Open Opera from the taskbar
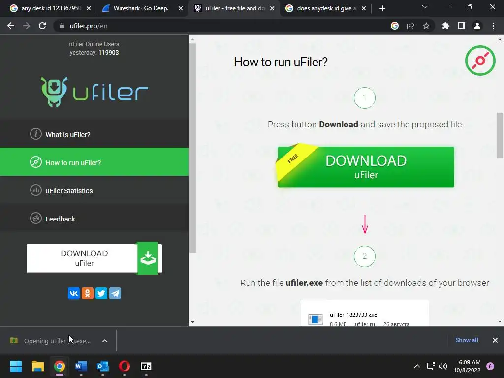Image resolution: width=504 pixels, height=378 pixels. 125,366
